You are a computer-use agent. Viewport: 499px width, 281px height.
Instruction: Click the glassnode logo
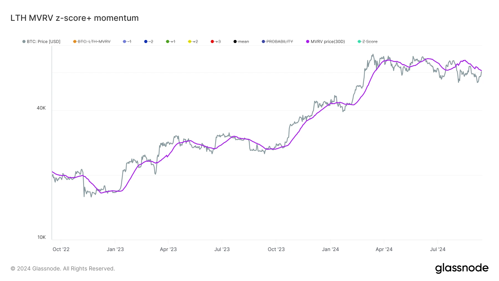click(x=462, y=268)
